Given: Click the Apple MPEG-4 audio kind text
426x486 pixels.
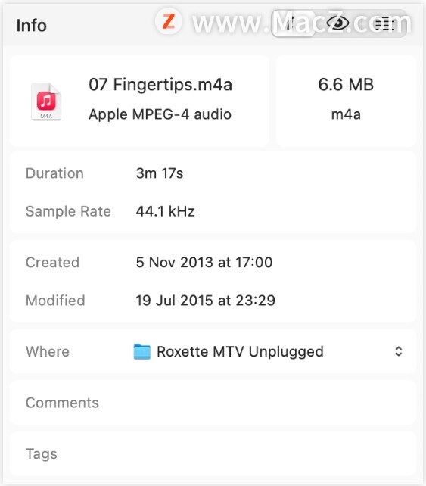Looking at the screenshot, I should click(160, 114).
